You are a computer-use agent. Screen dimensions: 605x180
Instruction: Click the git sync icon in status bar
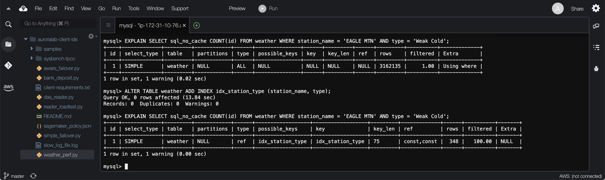[x=33, y=176]
